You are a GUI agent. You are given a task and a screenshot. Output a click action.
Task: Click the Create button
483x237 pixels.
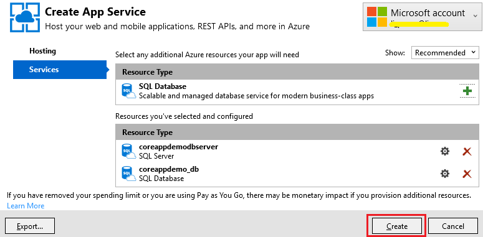click(397, 226)
